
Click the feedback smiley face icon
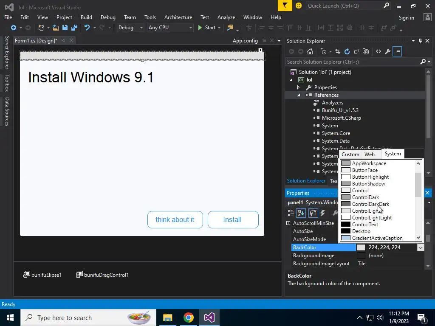299,6
